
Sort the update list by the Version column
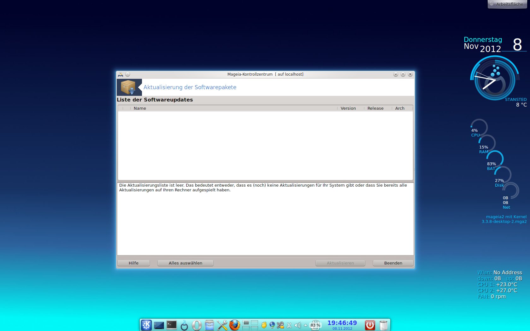350,108
